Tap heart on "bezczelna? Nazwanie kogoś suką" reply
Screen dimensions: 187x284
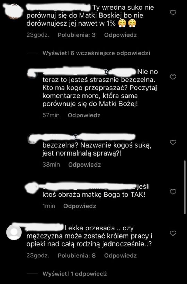(x=173, y=143)
